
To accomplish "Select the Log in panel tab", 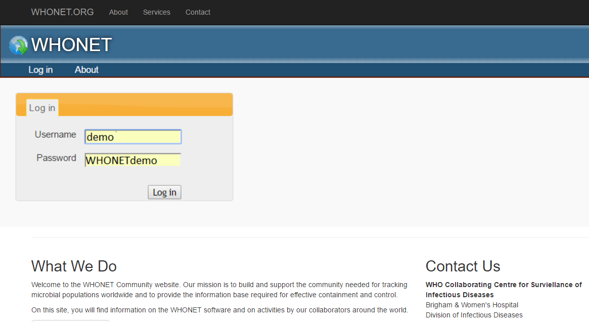I will 42,108.
